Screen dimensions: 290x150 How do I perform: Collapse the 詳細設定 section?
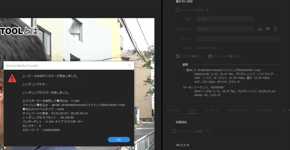[172, 122]
